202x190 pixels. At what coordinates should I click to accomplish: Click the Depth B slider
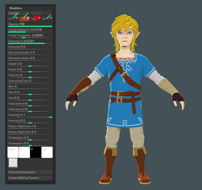30,70
